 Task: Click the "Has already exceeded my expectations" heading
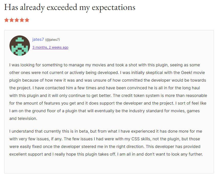point(70,7)
